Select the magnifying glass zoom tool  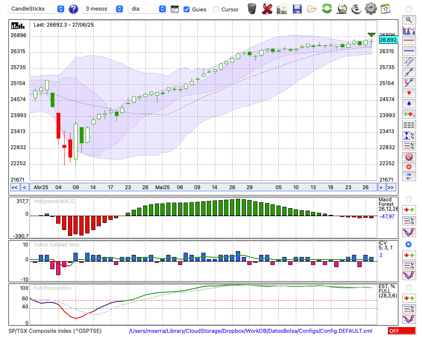point(409,20)
